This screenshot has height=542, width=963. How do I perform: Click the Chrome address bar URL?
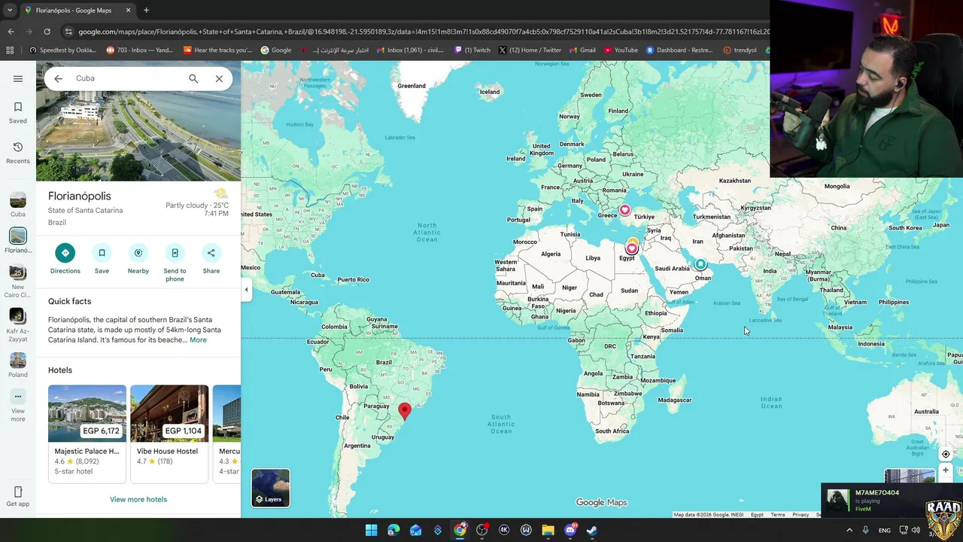424,32
